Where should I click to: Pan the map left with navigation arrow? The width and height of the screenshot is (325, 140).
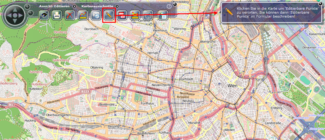point(9,15)
